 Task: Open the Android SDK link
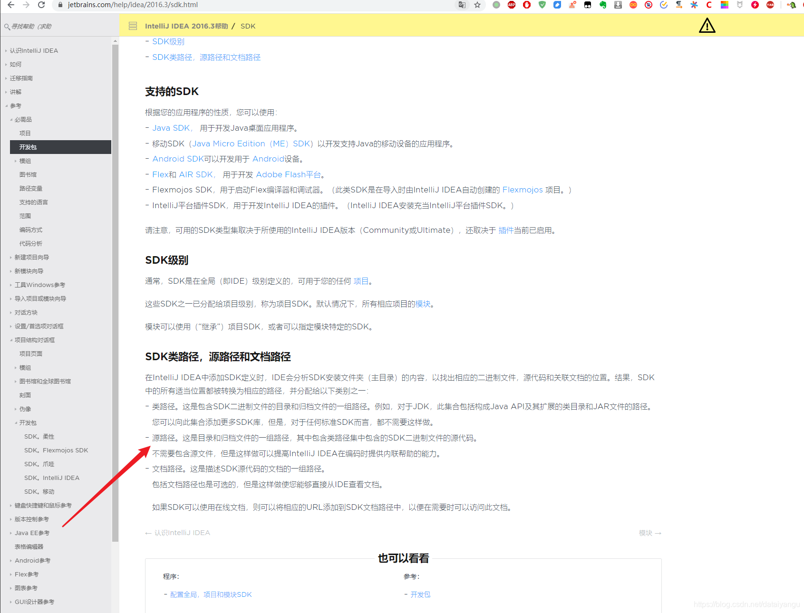pyautogui.click(x=178, y=159)
